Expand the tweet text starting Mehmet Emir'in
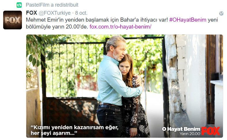Viewport: 227px width, 140px height. point(122,23)
